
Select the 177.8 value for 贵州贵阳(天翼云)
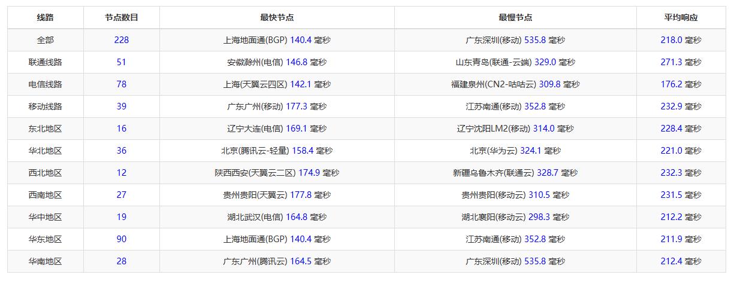[301, 195]
